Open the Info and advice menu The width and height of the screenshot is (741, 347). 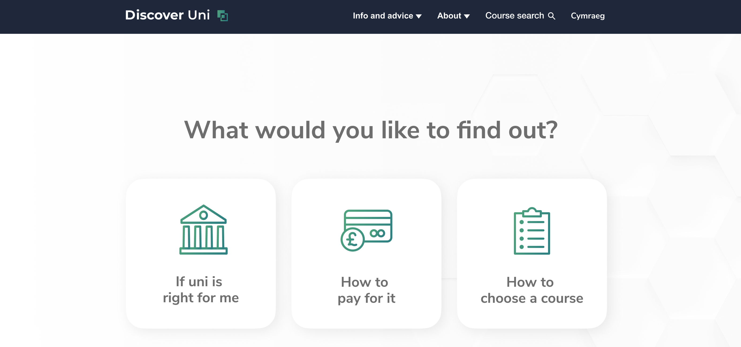(x=387, y=16)
